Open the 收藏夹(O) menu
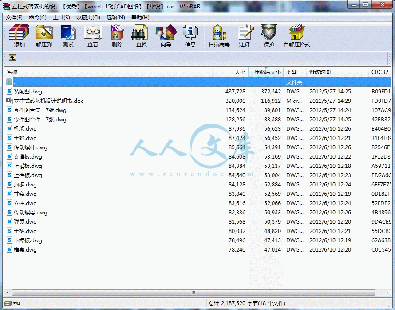 [88, 18]
